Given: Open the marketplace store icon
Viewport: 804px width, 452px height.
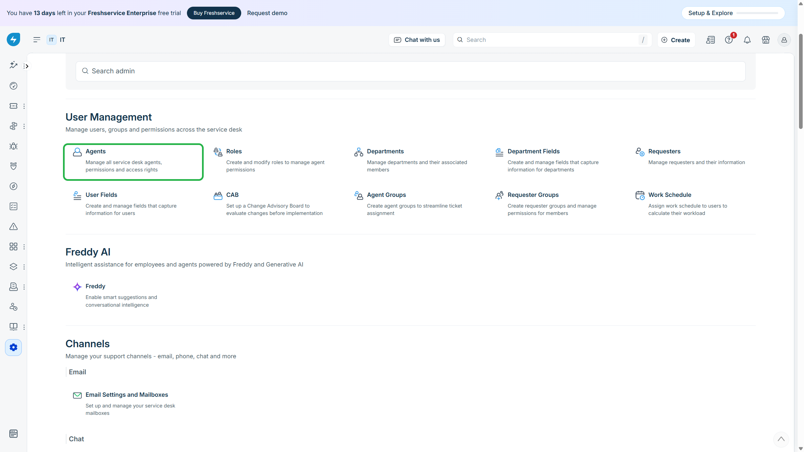Looking at the screenshot, I should coord(766,40).
